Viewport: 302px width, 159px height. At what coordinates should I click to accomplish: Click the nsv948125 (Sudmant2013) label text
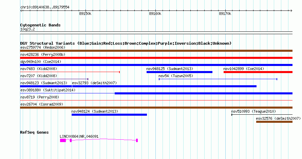[x=170, y=69]
